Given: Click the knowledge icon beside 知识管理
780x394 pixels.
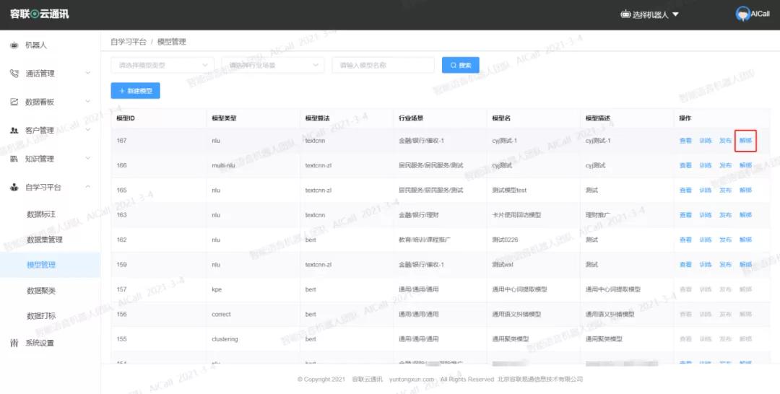Looking at the screenshot, I should [14, 159].
